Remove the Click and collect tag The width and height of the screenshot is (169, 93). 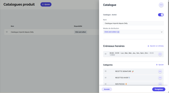click(118, 32)
